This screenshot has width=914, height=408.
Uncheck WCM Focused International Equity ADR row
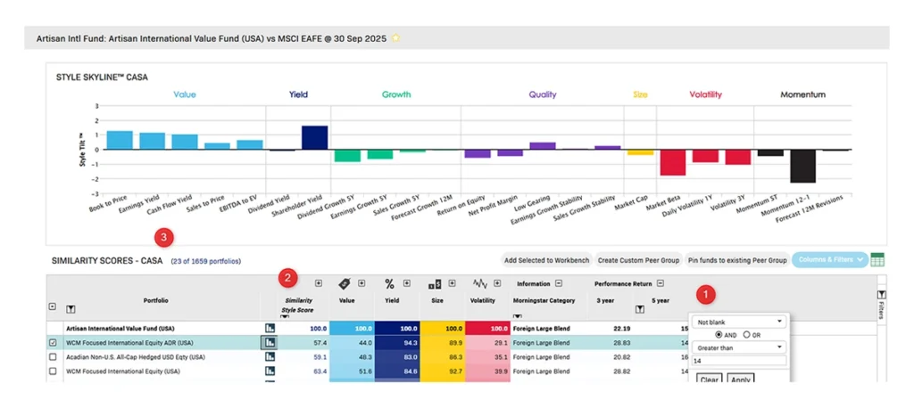point(53,342)
